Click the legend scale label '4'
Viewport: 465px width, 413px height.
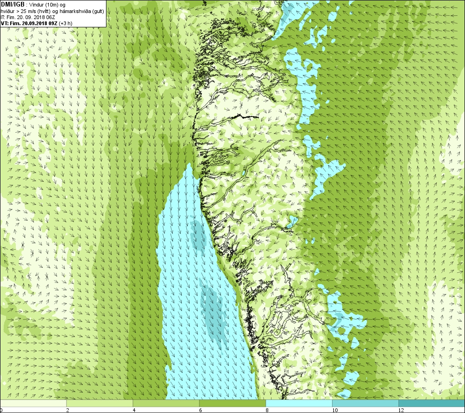[134, 410]
